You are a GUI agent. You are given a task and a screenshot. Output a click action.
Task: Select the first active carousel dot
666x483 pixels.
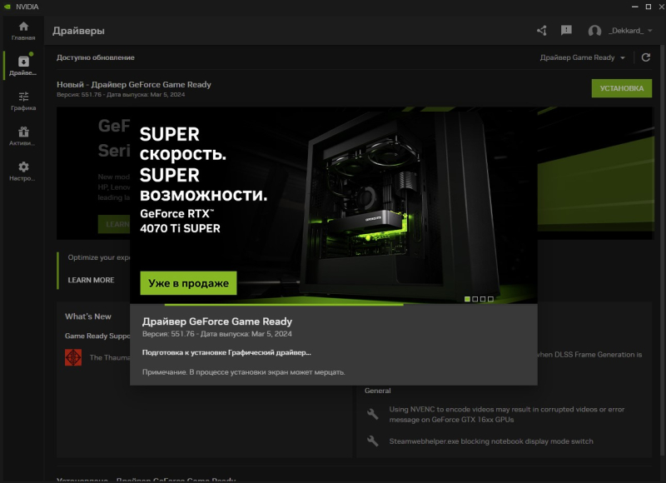[x=467, y=299]
